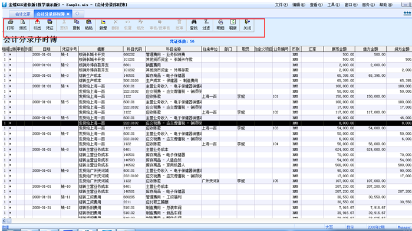The width and height of the screenshot is (412, 231).
Task: Click the 复制 (Copy) toolbar icon
Action: (77, 25)
